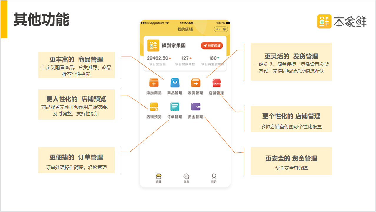Image resolution: width=376 pixels, height=212 pixels.
Task: Tap the 180 今日待发货单数 statistic
Action: [213, 58]
